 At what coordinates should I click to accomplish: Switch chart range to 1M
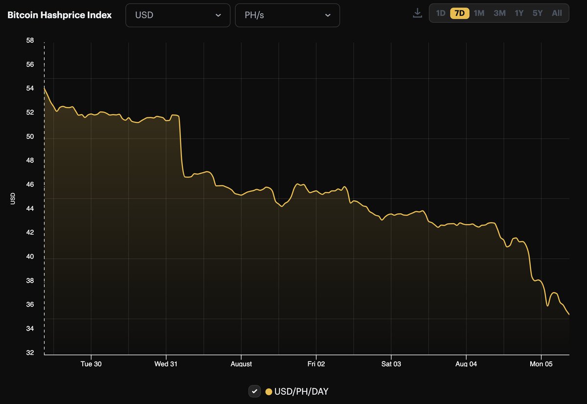[479, 13]
